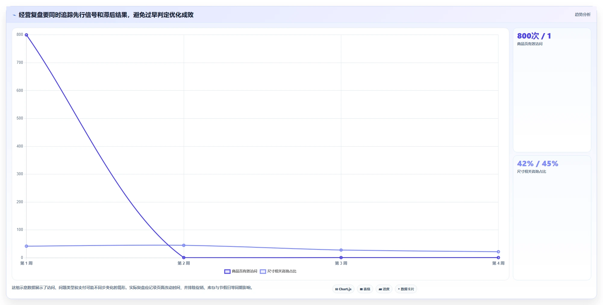
Task: Click the 商品页有效访问 legend color box
Action: pyautogui.click(x=227, y=272)
